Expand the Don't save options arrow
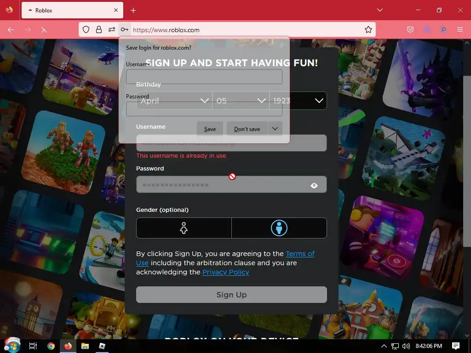Image resolution: width=471 pixels, height=353 pixels. (x=275, y=129)
